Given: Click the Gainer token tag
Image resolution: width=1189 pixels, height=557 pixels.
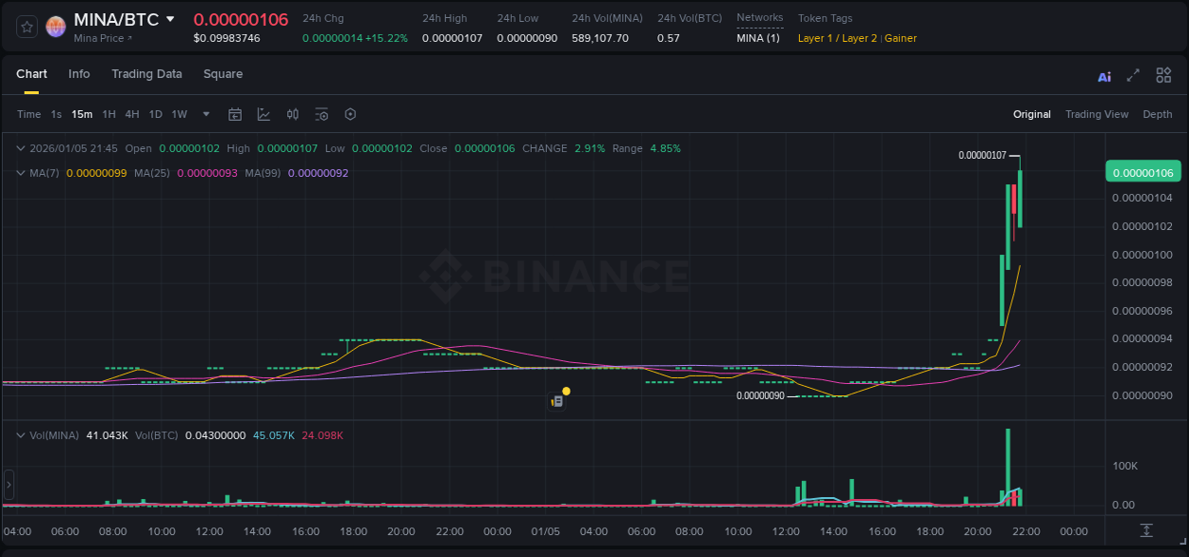Looking at the screenshot, I should click(900, 39).
